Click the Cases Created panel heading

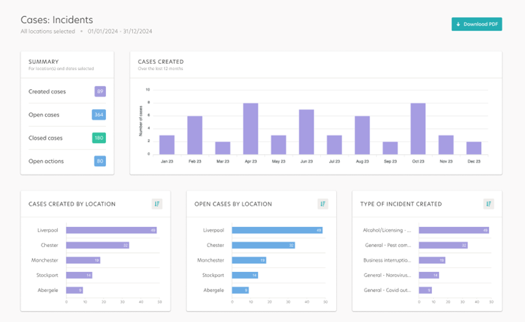[161, 62]
